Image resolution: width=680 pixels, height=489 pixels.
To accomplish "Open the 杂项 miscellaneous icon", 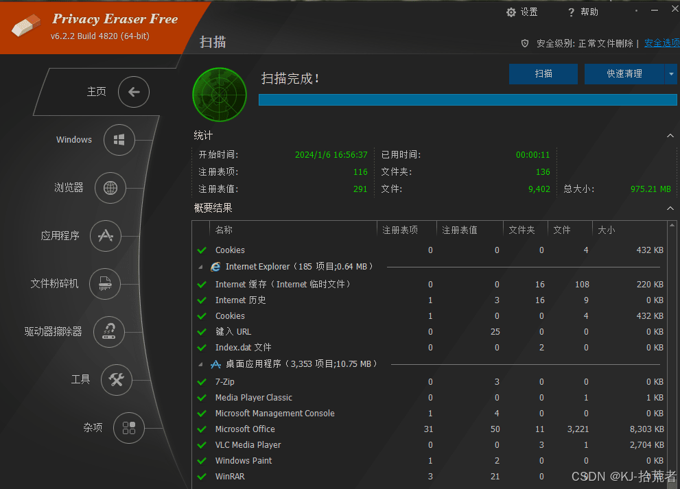I will coord(129,428).
